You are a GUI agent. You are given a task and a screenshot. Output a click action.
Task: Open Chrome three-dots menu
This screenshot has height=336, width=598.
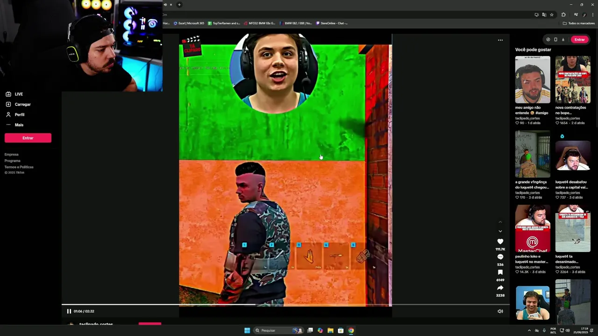(592, 14)
